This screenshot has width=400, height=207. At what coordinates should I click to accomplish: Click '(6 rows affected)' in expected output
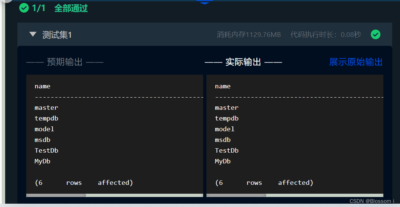click(84, 183)
